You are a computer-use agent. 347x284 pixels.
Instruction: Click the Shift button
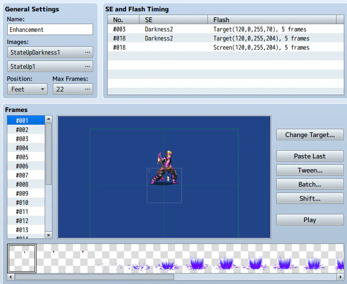coord(310,198)
